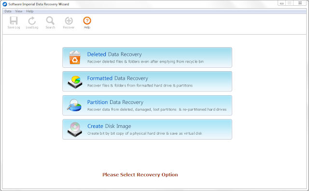Choose Formatted Data Recovery heading
This screenshot has height=191, width=309.
[x=117, y=78]
